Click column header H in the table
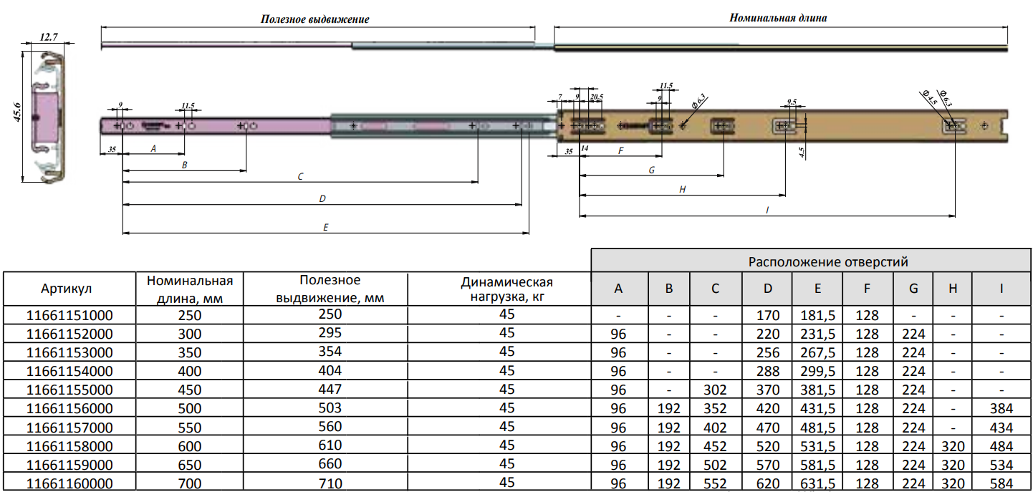 (952, 289)
